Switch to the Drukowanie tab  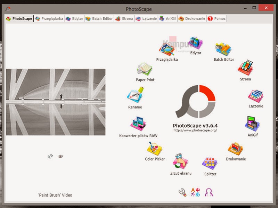pos(192,19)
